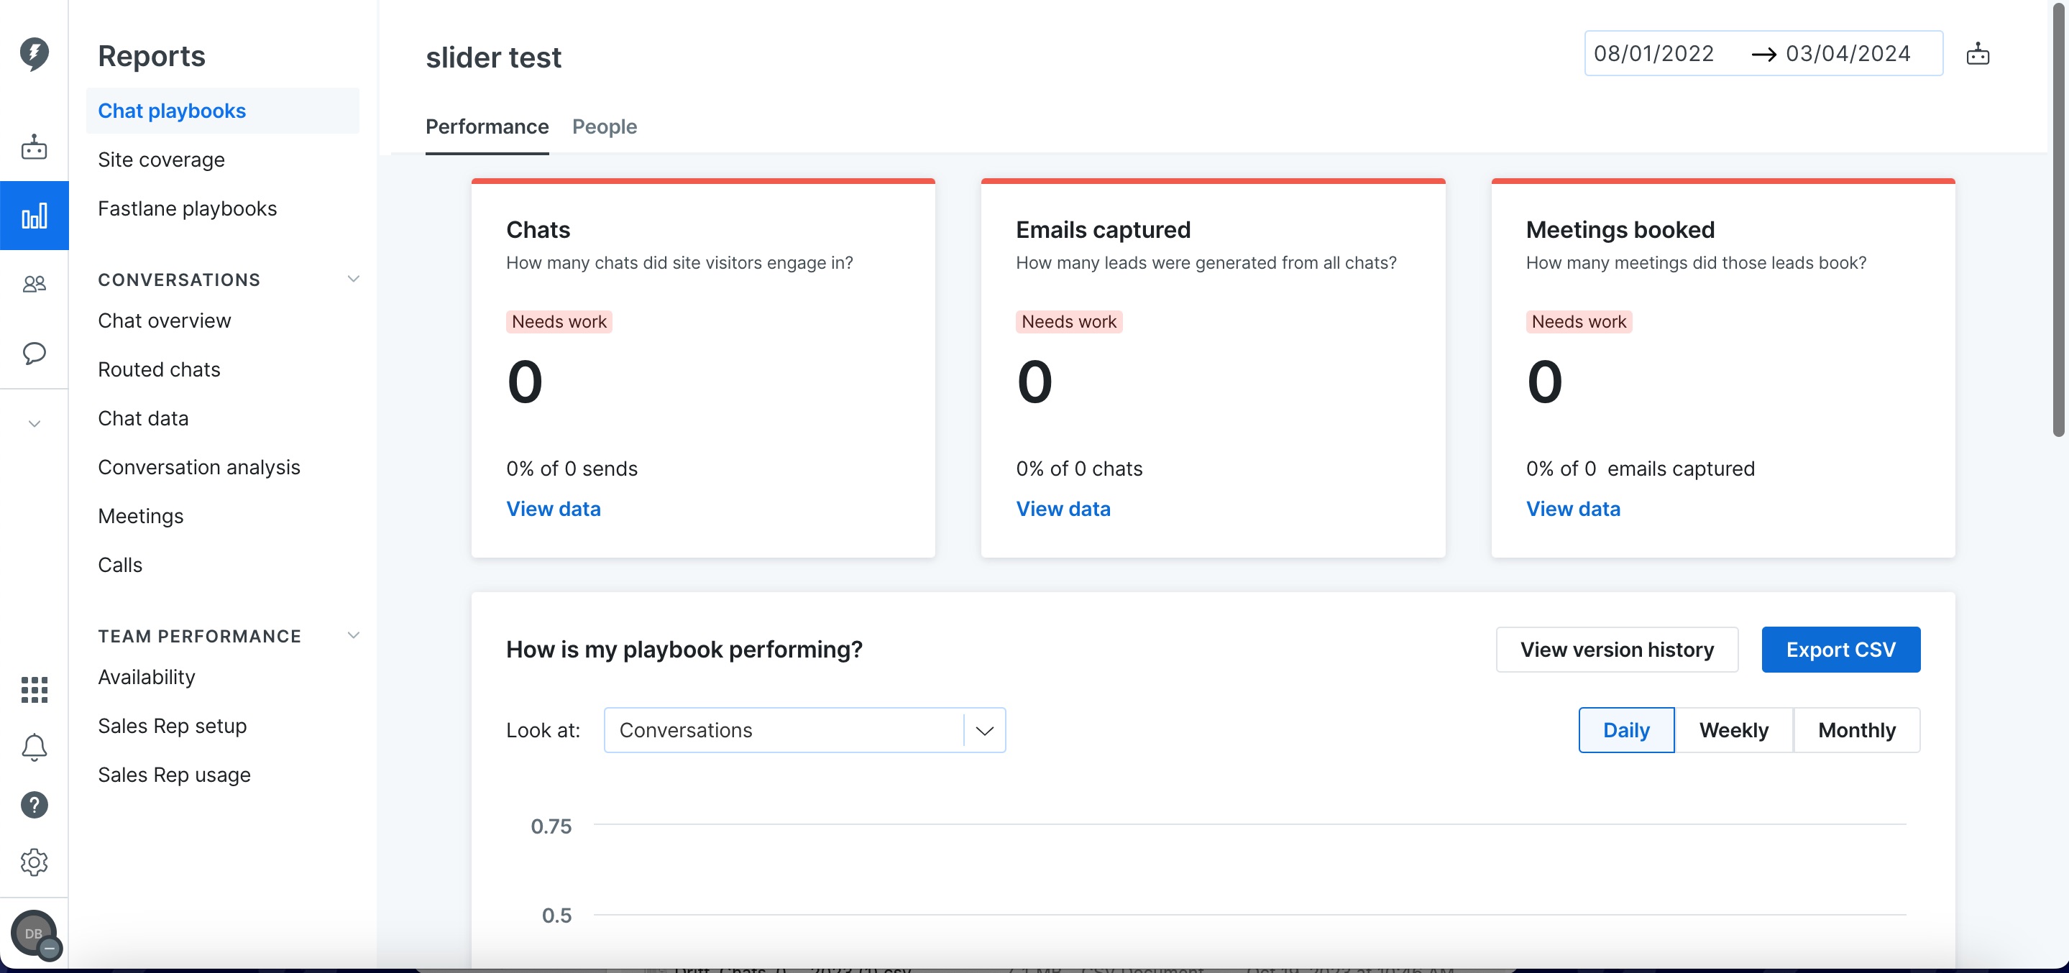Open Sales Rep usage
This screenshot has width=2069, height=973.
point(174,775)
